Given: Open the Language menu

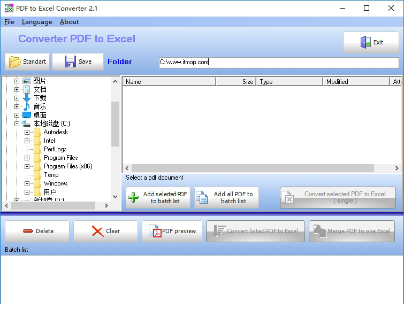Looking at the screenshot, I should coord(37,22).
